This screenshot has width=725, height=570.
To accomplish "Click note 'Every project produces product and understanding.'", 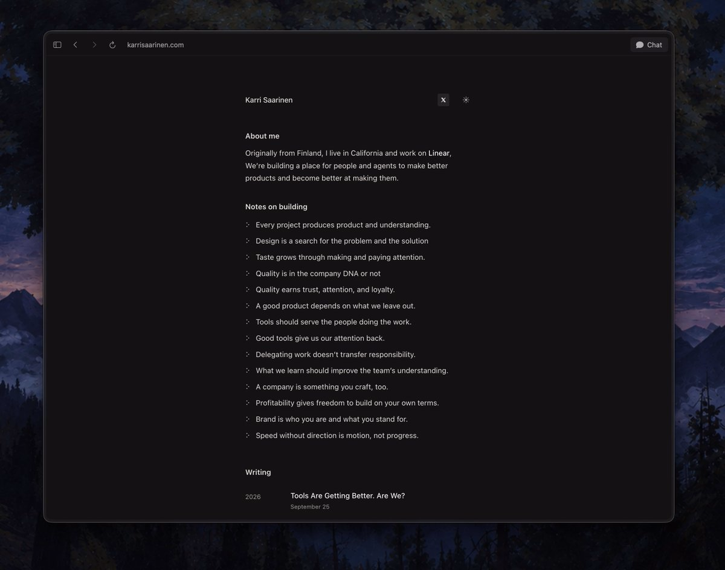I will [x=343, y=225].
